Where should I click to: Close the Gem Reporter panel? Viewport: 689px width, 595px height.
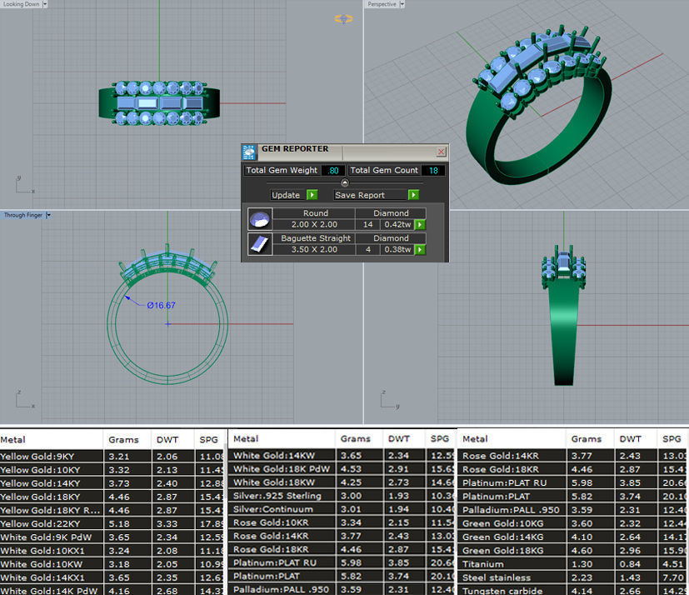click(x=442, y=152)
